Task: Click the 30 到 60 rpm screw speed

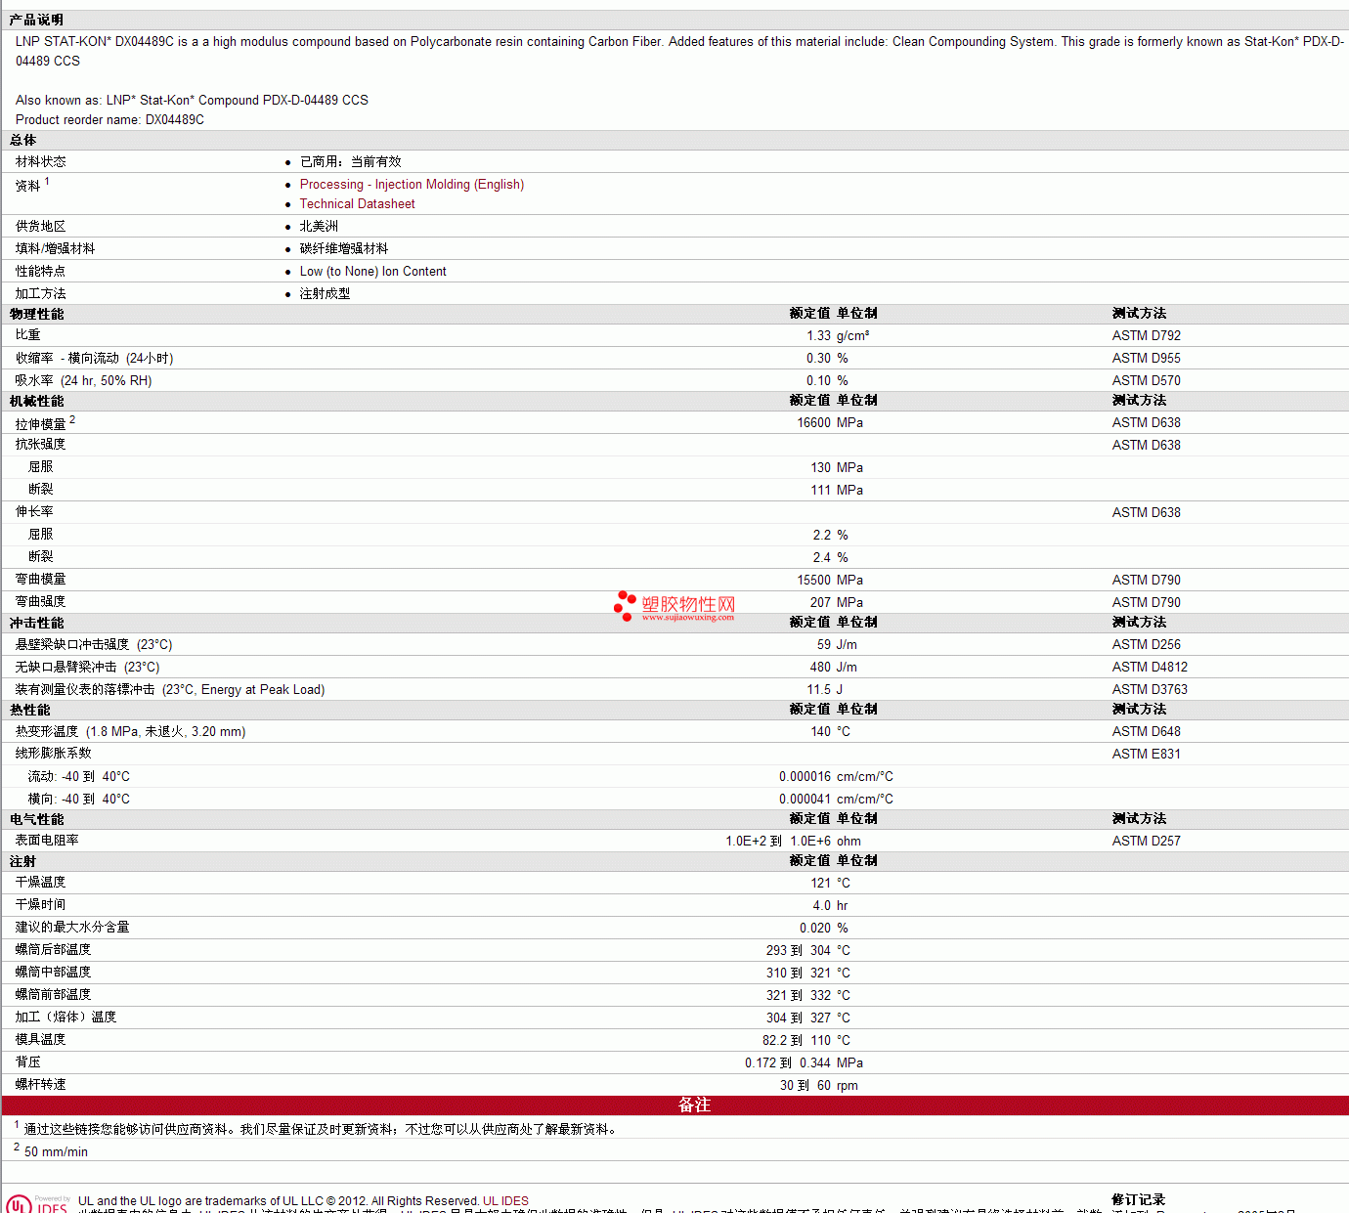Action: 819,1086
